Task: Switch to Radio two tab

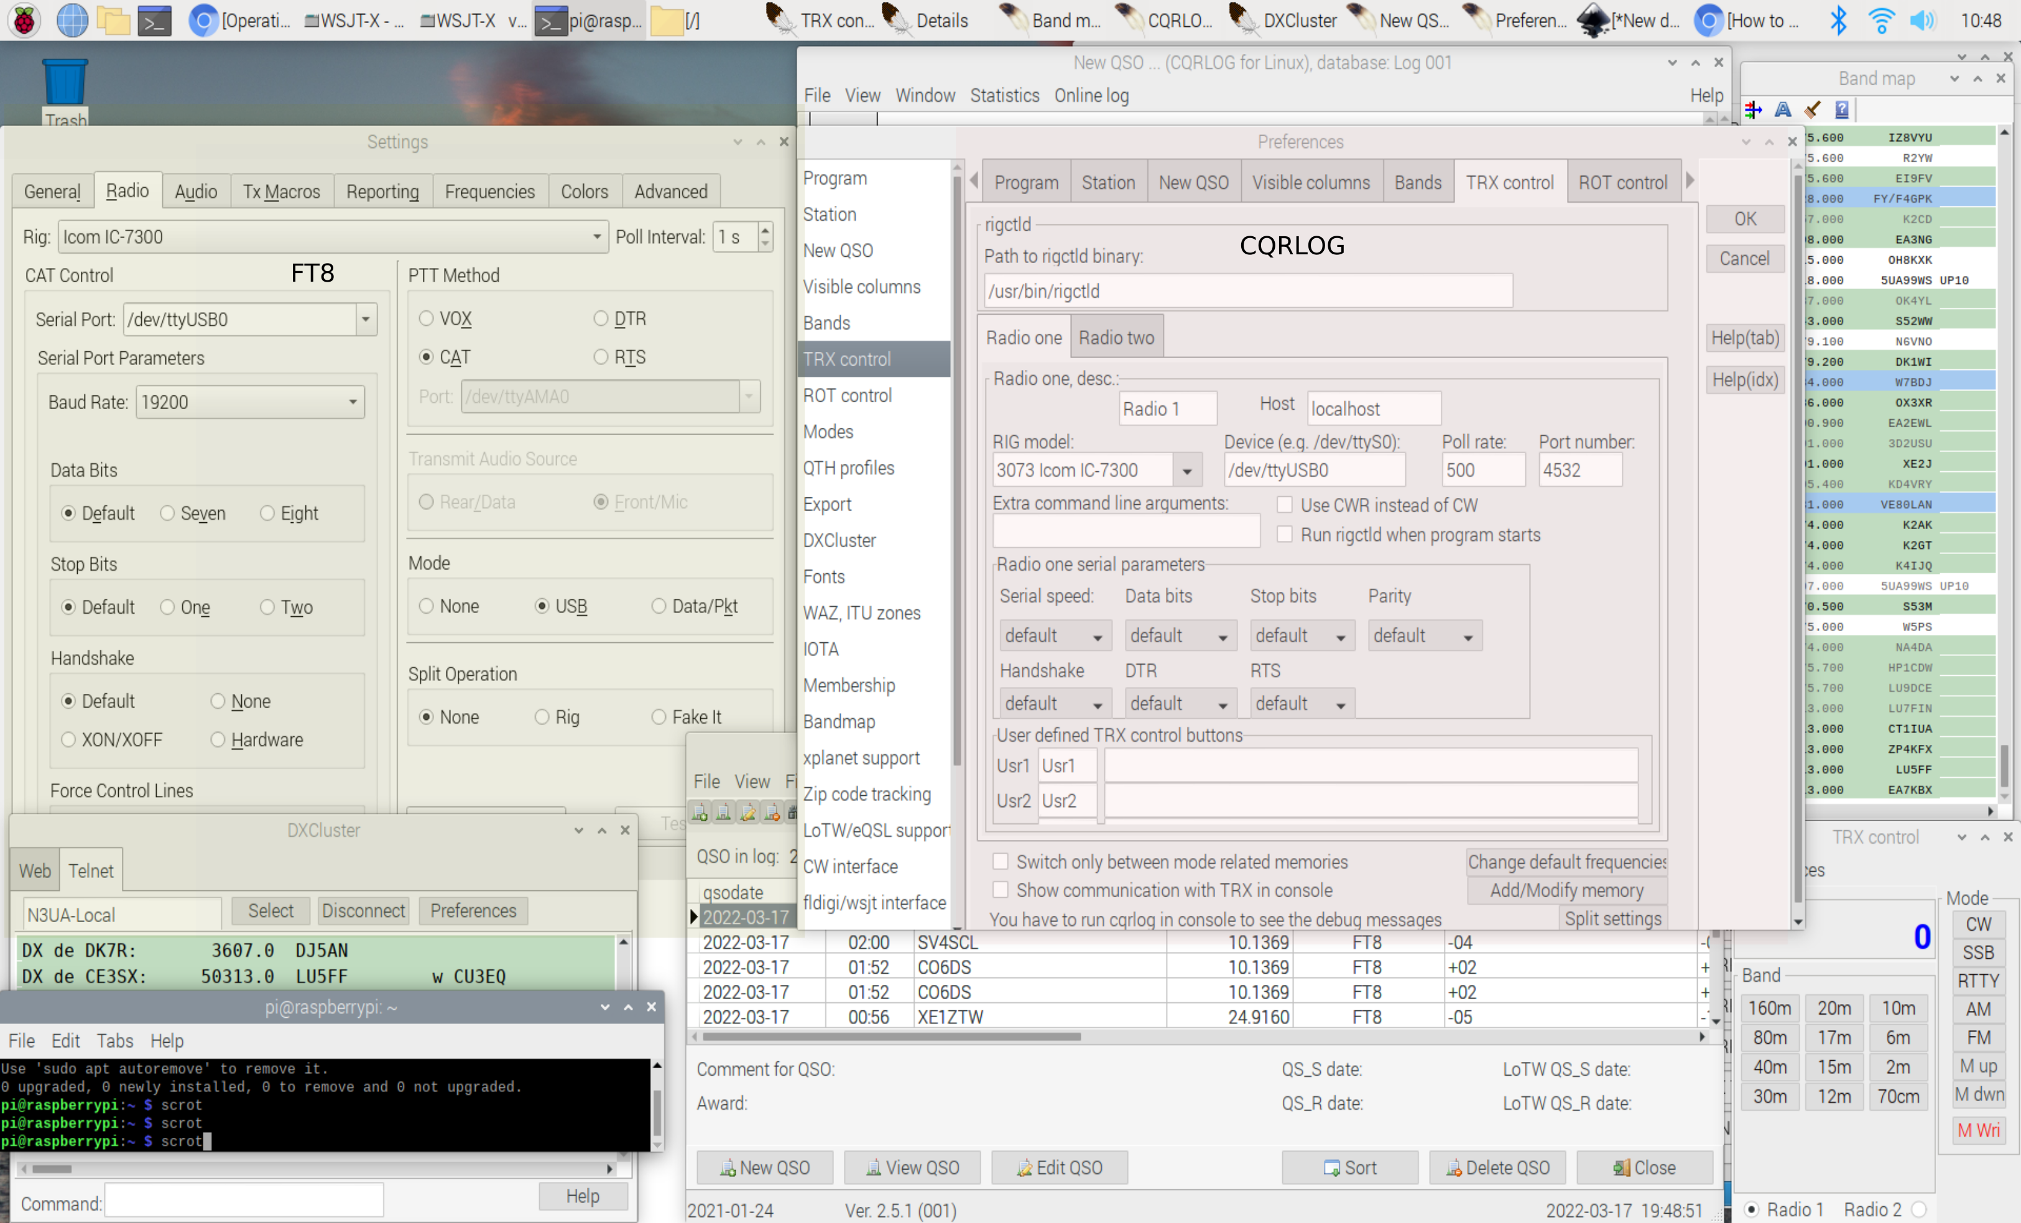Action: pos(1116,337)
